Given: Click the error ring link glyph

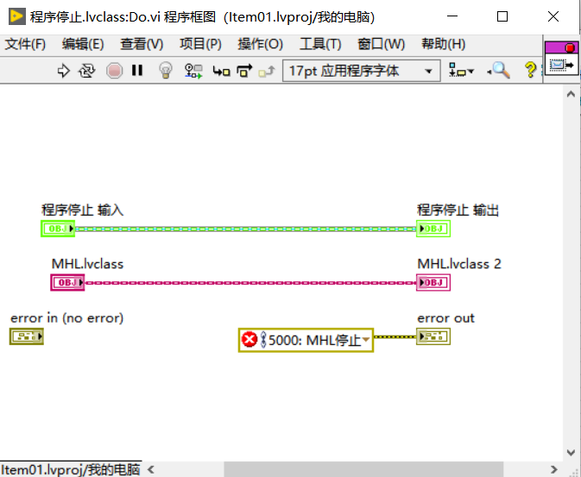Looking at the screenshot, I should pyautogui.click(x=263, y=340).
